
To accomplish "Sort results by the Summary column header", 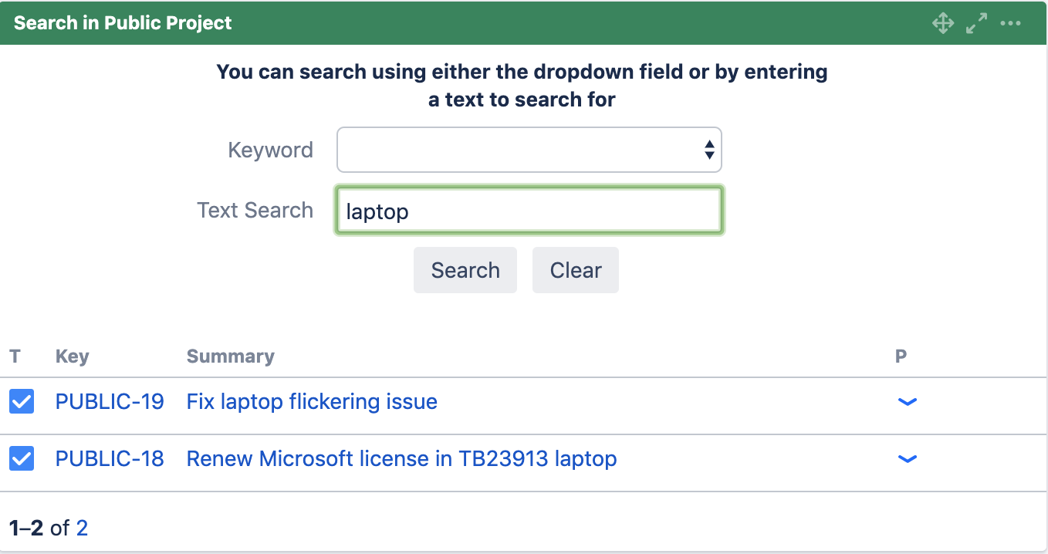I will pyautogui.click(x=230, y=356).
